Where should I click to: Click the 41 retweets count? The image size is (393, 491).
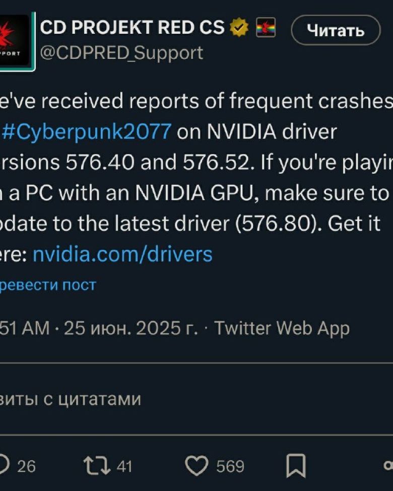point(124,466)
